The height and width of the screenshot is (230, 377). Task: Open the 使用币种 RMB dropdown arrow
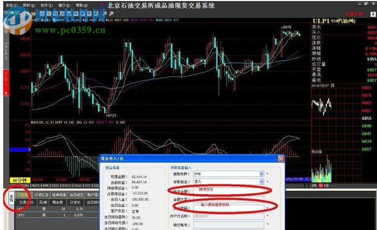pos(261,174)
